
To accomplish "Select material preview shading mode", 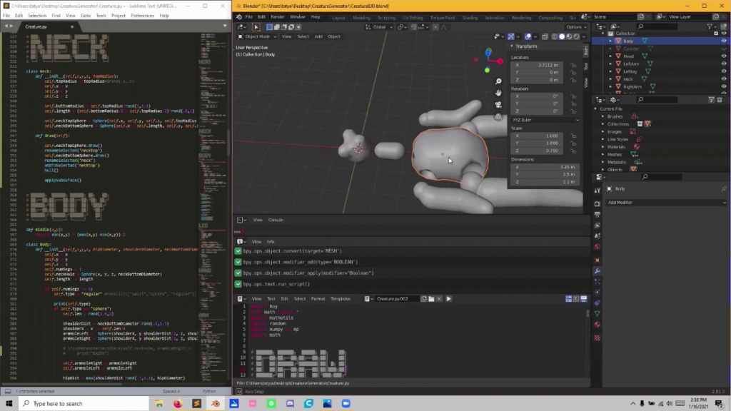I will 569,36.
